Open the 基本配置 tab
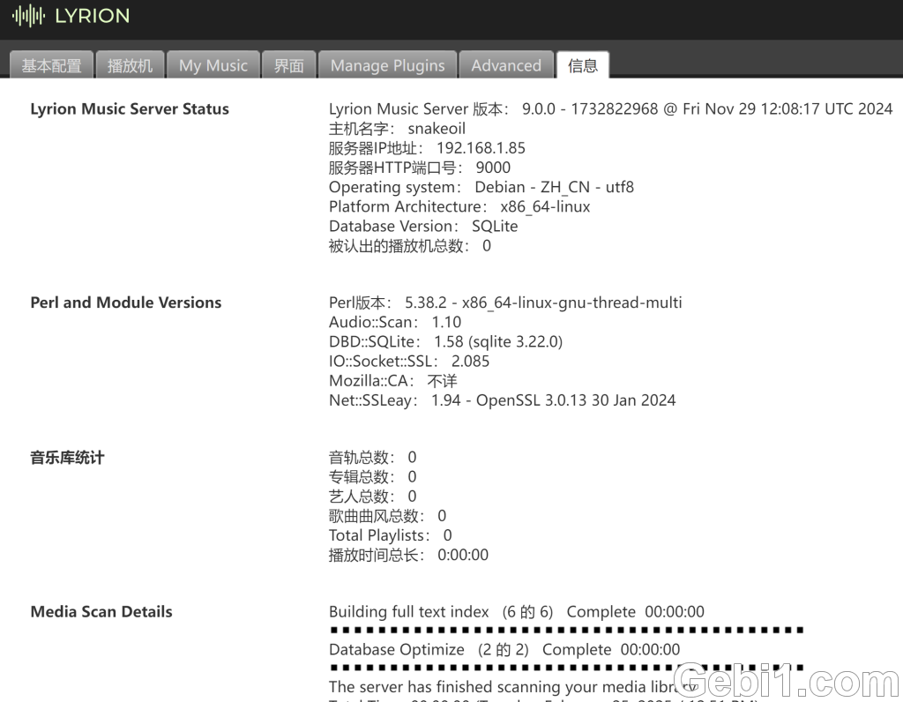Image resolution: width=903 pixels, height=702 pixels. (x=51, y=65)
